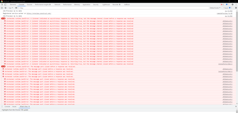Switch to drawer Console tab
The width and height of the screenshot is (238, 113).
coord(7,107)
